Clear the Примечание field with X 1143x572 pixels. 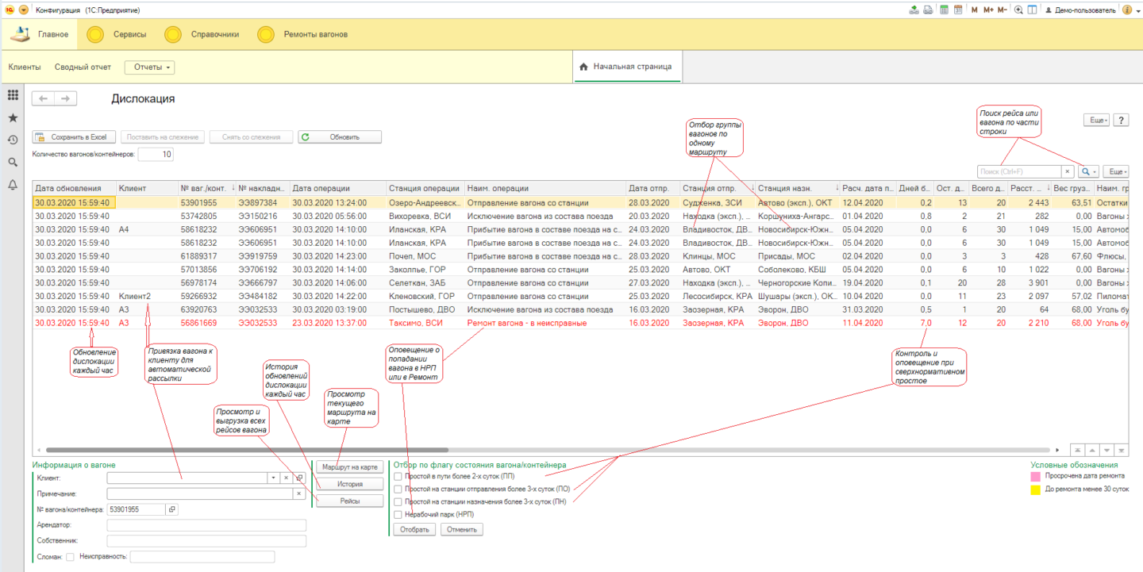[299, 493]
